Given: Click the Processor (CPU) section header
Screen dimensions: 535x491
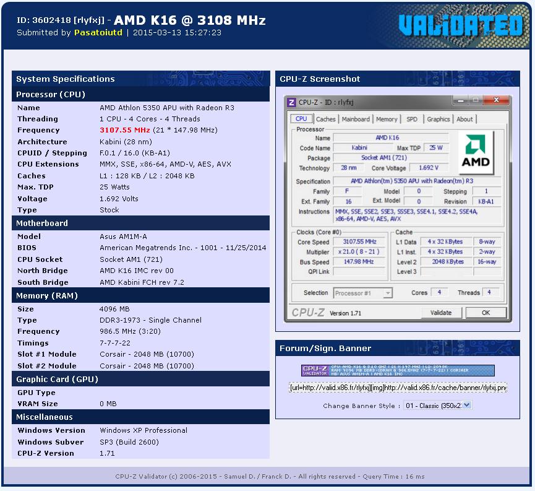Looking at the screenshot, I should 140,94.
